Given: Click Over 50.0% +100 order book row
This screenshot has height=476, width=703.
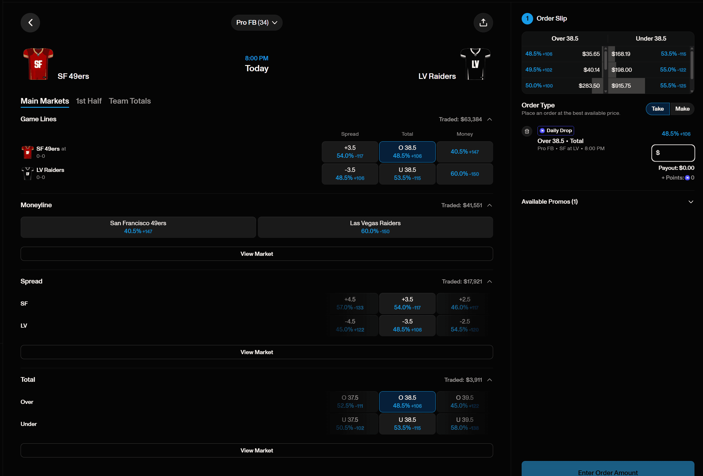Looking at the screenshot, I should click(x=563, y=86).
